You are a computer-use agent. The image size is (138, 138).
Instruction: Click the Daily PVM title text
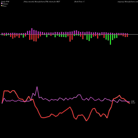5,2
